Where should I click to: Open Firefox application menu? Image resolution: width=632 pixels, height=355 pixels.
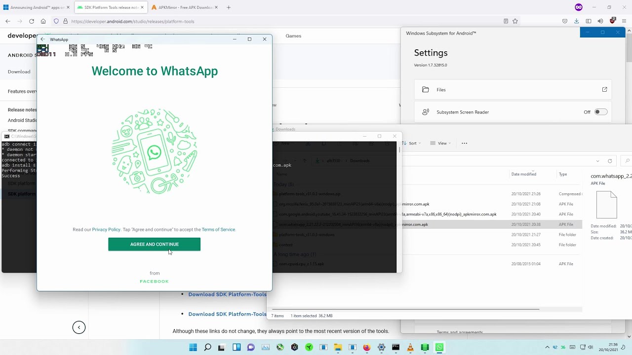[x=625, y=21]
